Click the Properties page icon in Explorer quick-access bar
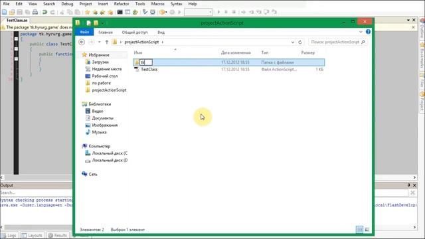Screen dimensions: 425x239 coord(88,23)
